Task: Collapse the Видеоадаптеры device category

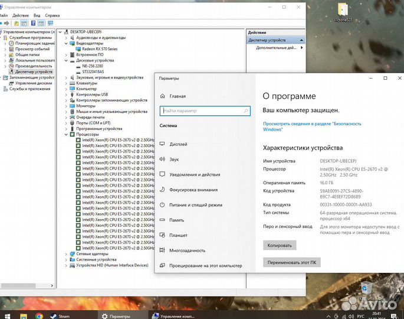Action: pos(66,43)
